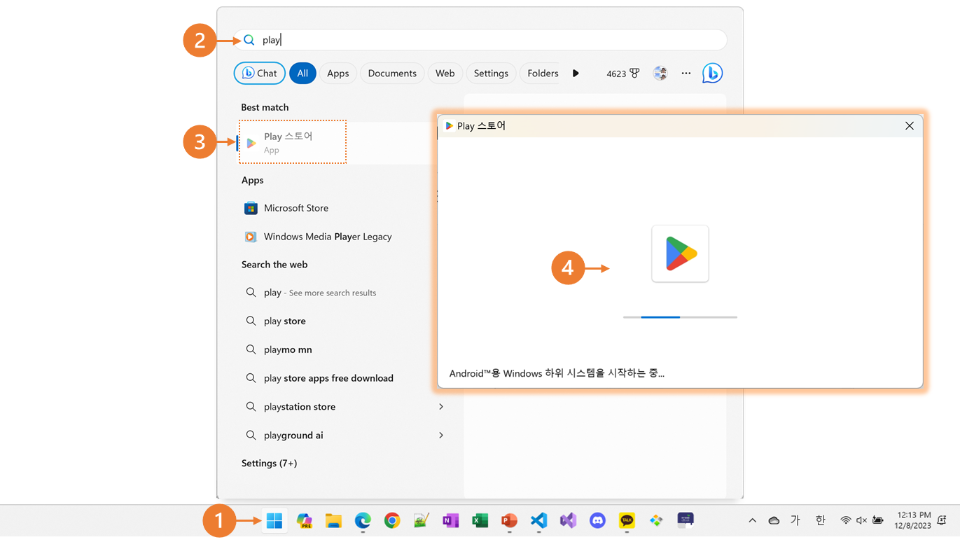Open the notification bell icon

942,520
